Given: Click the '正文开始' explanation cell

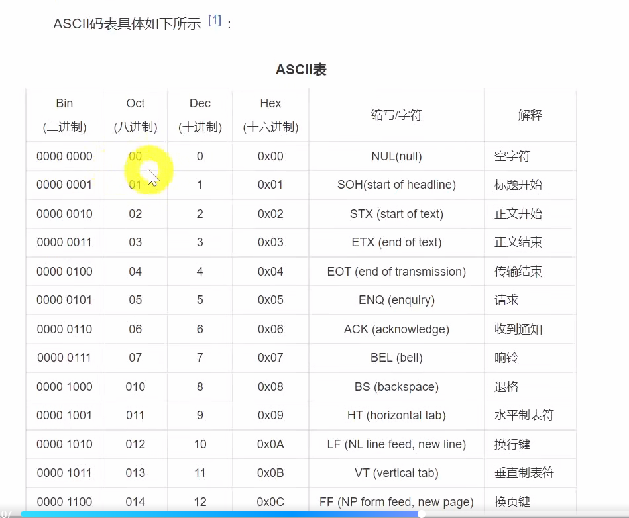Looking at the screenshot, I should pyautogui.click(x=530, y=214).
